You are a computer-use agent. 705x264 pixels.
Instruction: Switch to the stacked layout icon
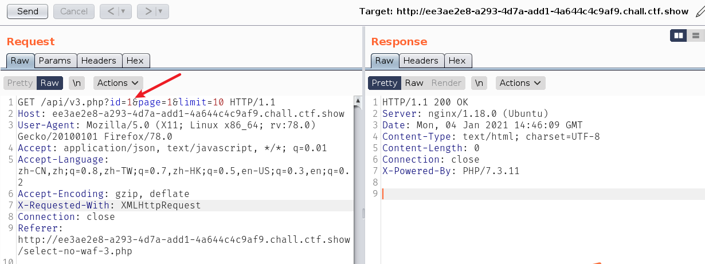coord(695,36)
